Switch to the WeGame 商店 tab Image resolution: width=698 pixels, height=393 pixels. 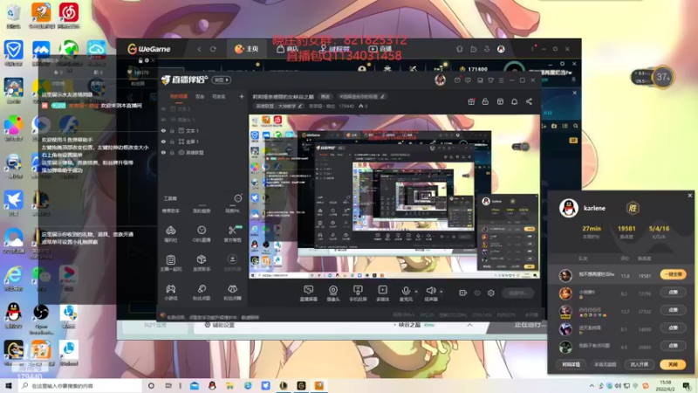click(x=288, y=49)
